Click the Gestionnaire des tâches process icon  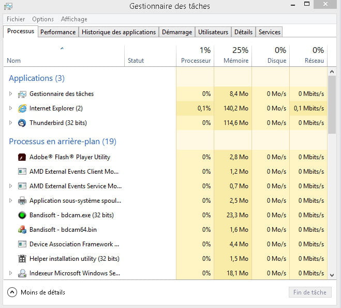[22, 94]
